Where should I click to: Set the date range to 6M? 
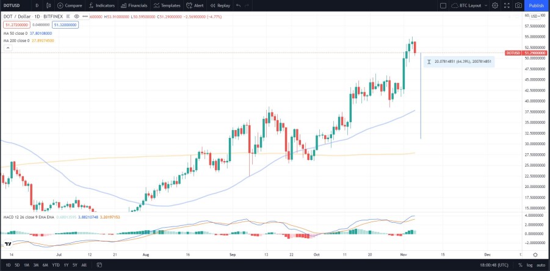point(45,265)
